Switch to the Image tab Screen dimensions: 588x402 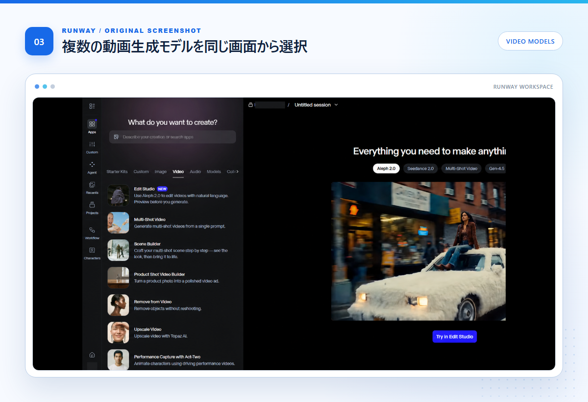click(161, 172)
